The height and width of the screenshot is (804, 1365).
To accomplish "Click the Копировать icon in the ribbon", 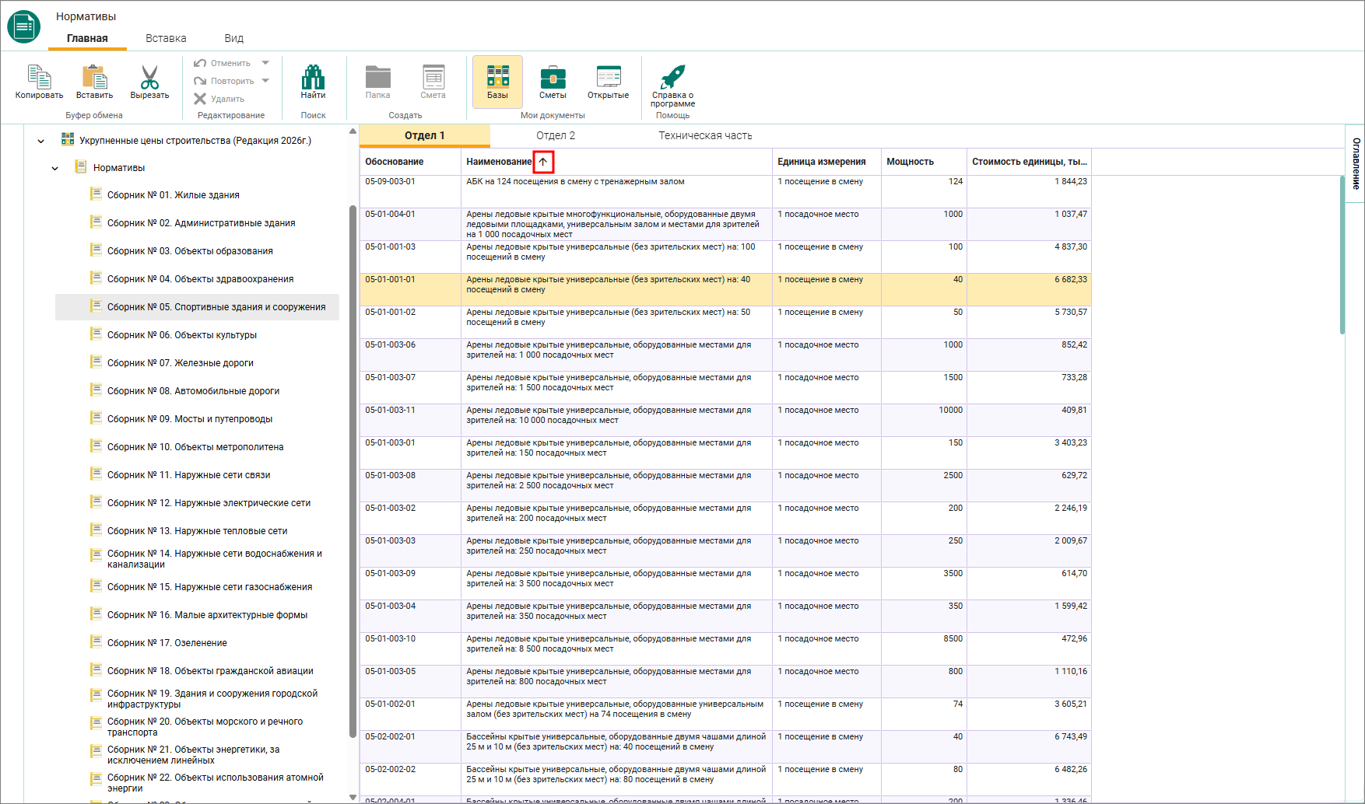I will pos(39,76).
